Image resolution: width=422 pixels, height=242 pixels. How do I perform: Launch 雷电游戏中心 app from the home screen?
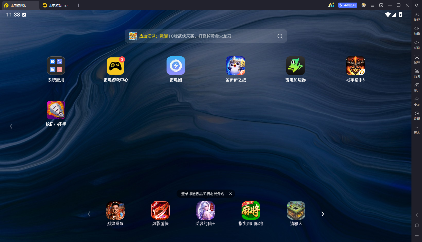pos(116,66)
